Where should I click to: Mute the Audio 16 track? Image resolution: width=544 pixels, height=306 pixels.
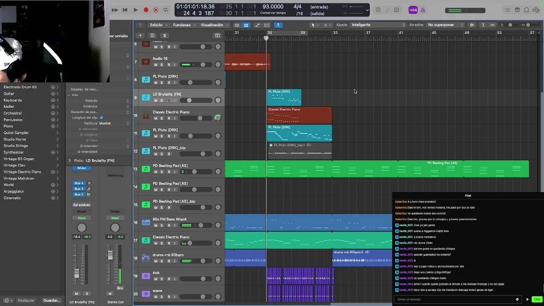(156, 65)
